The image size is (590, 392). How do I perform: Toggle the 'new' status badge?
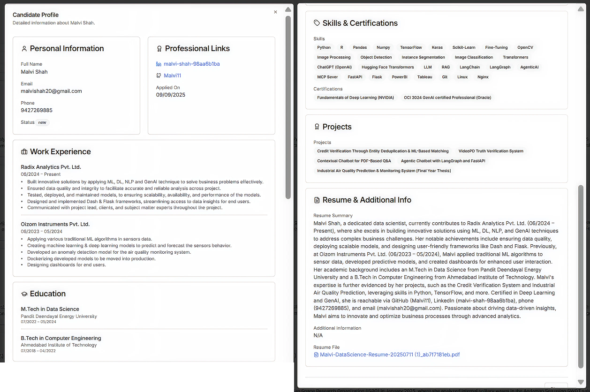(x=42, y=122)
